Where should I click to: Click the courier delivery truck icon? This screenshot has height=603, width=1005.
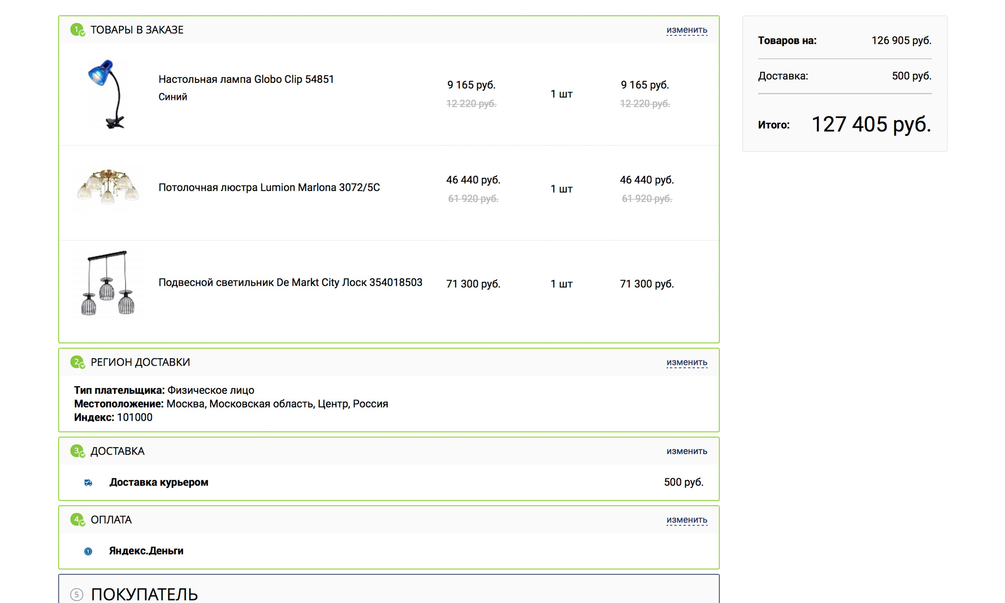point(88,483)
